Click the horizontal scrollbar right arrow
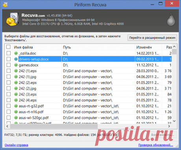 point(169,126)
